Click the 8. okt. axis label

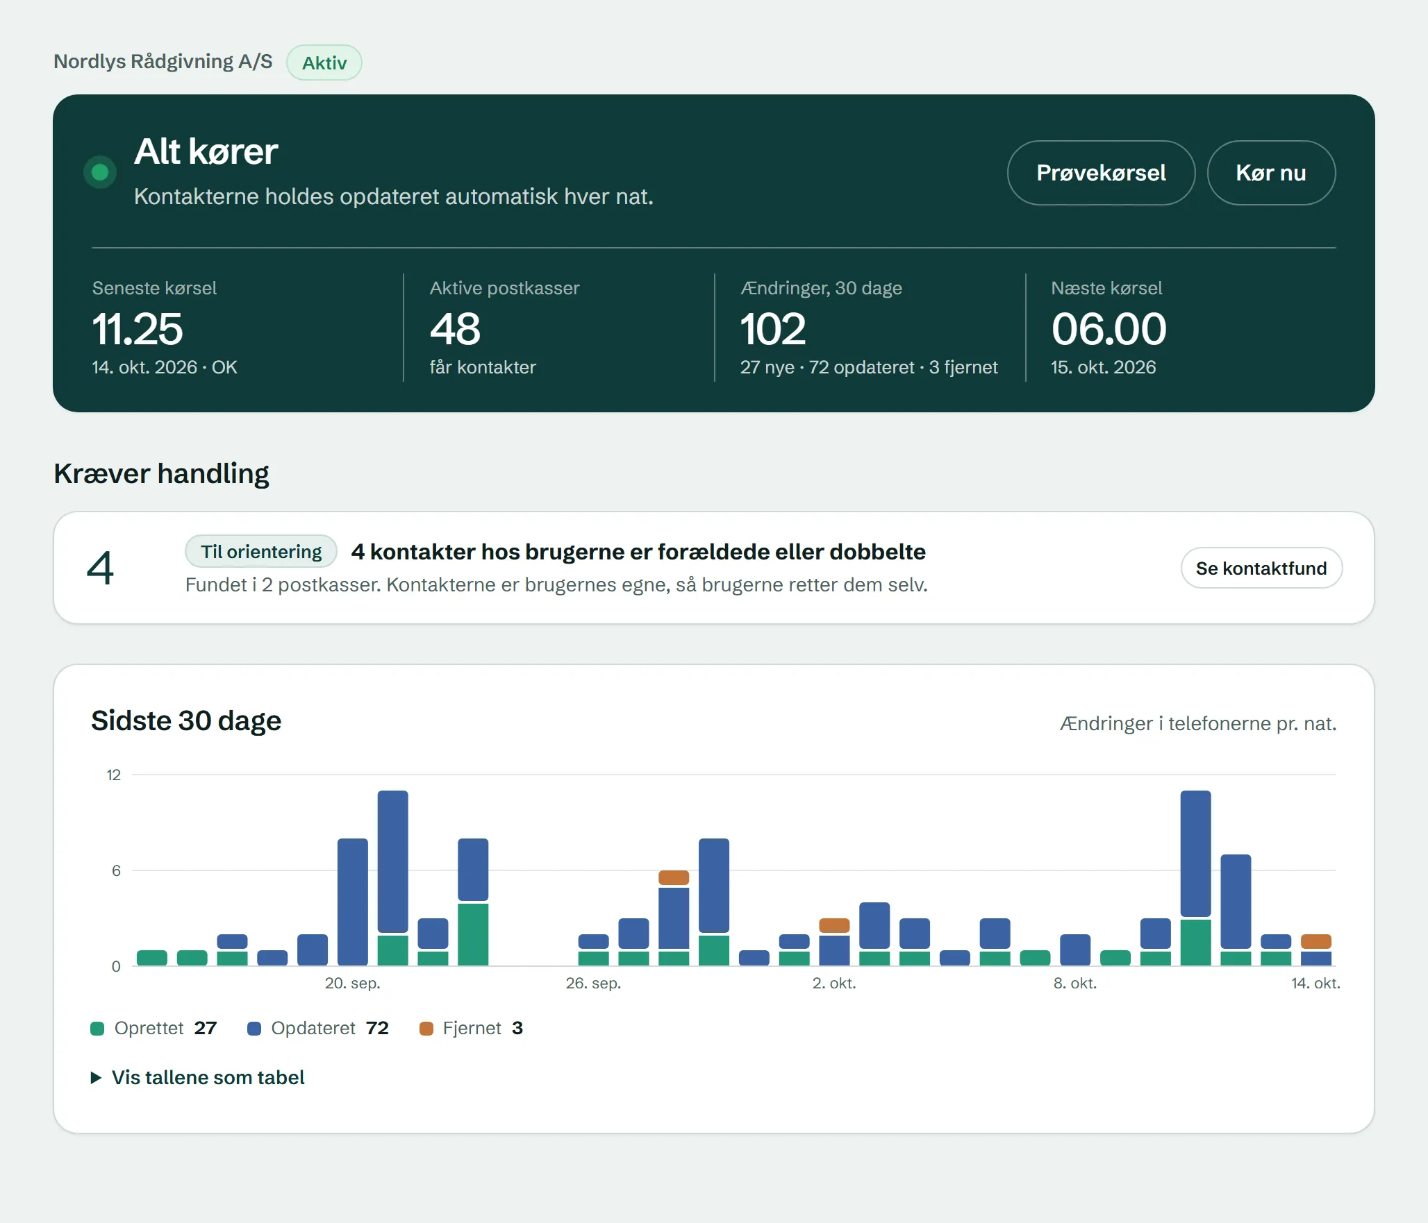click(1075, 983)
